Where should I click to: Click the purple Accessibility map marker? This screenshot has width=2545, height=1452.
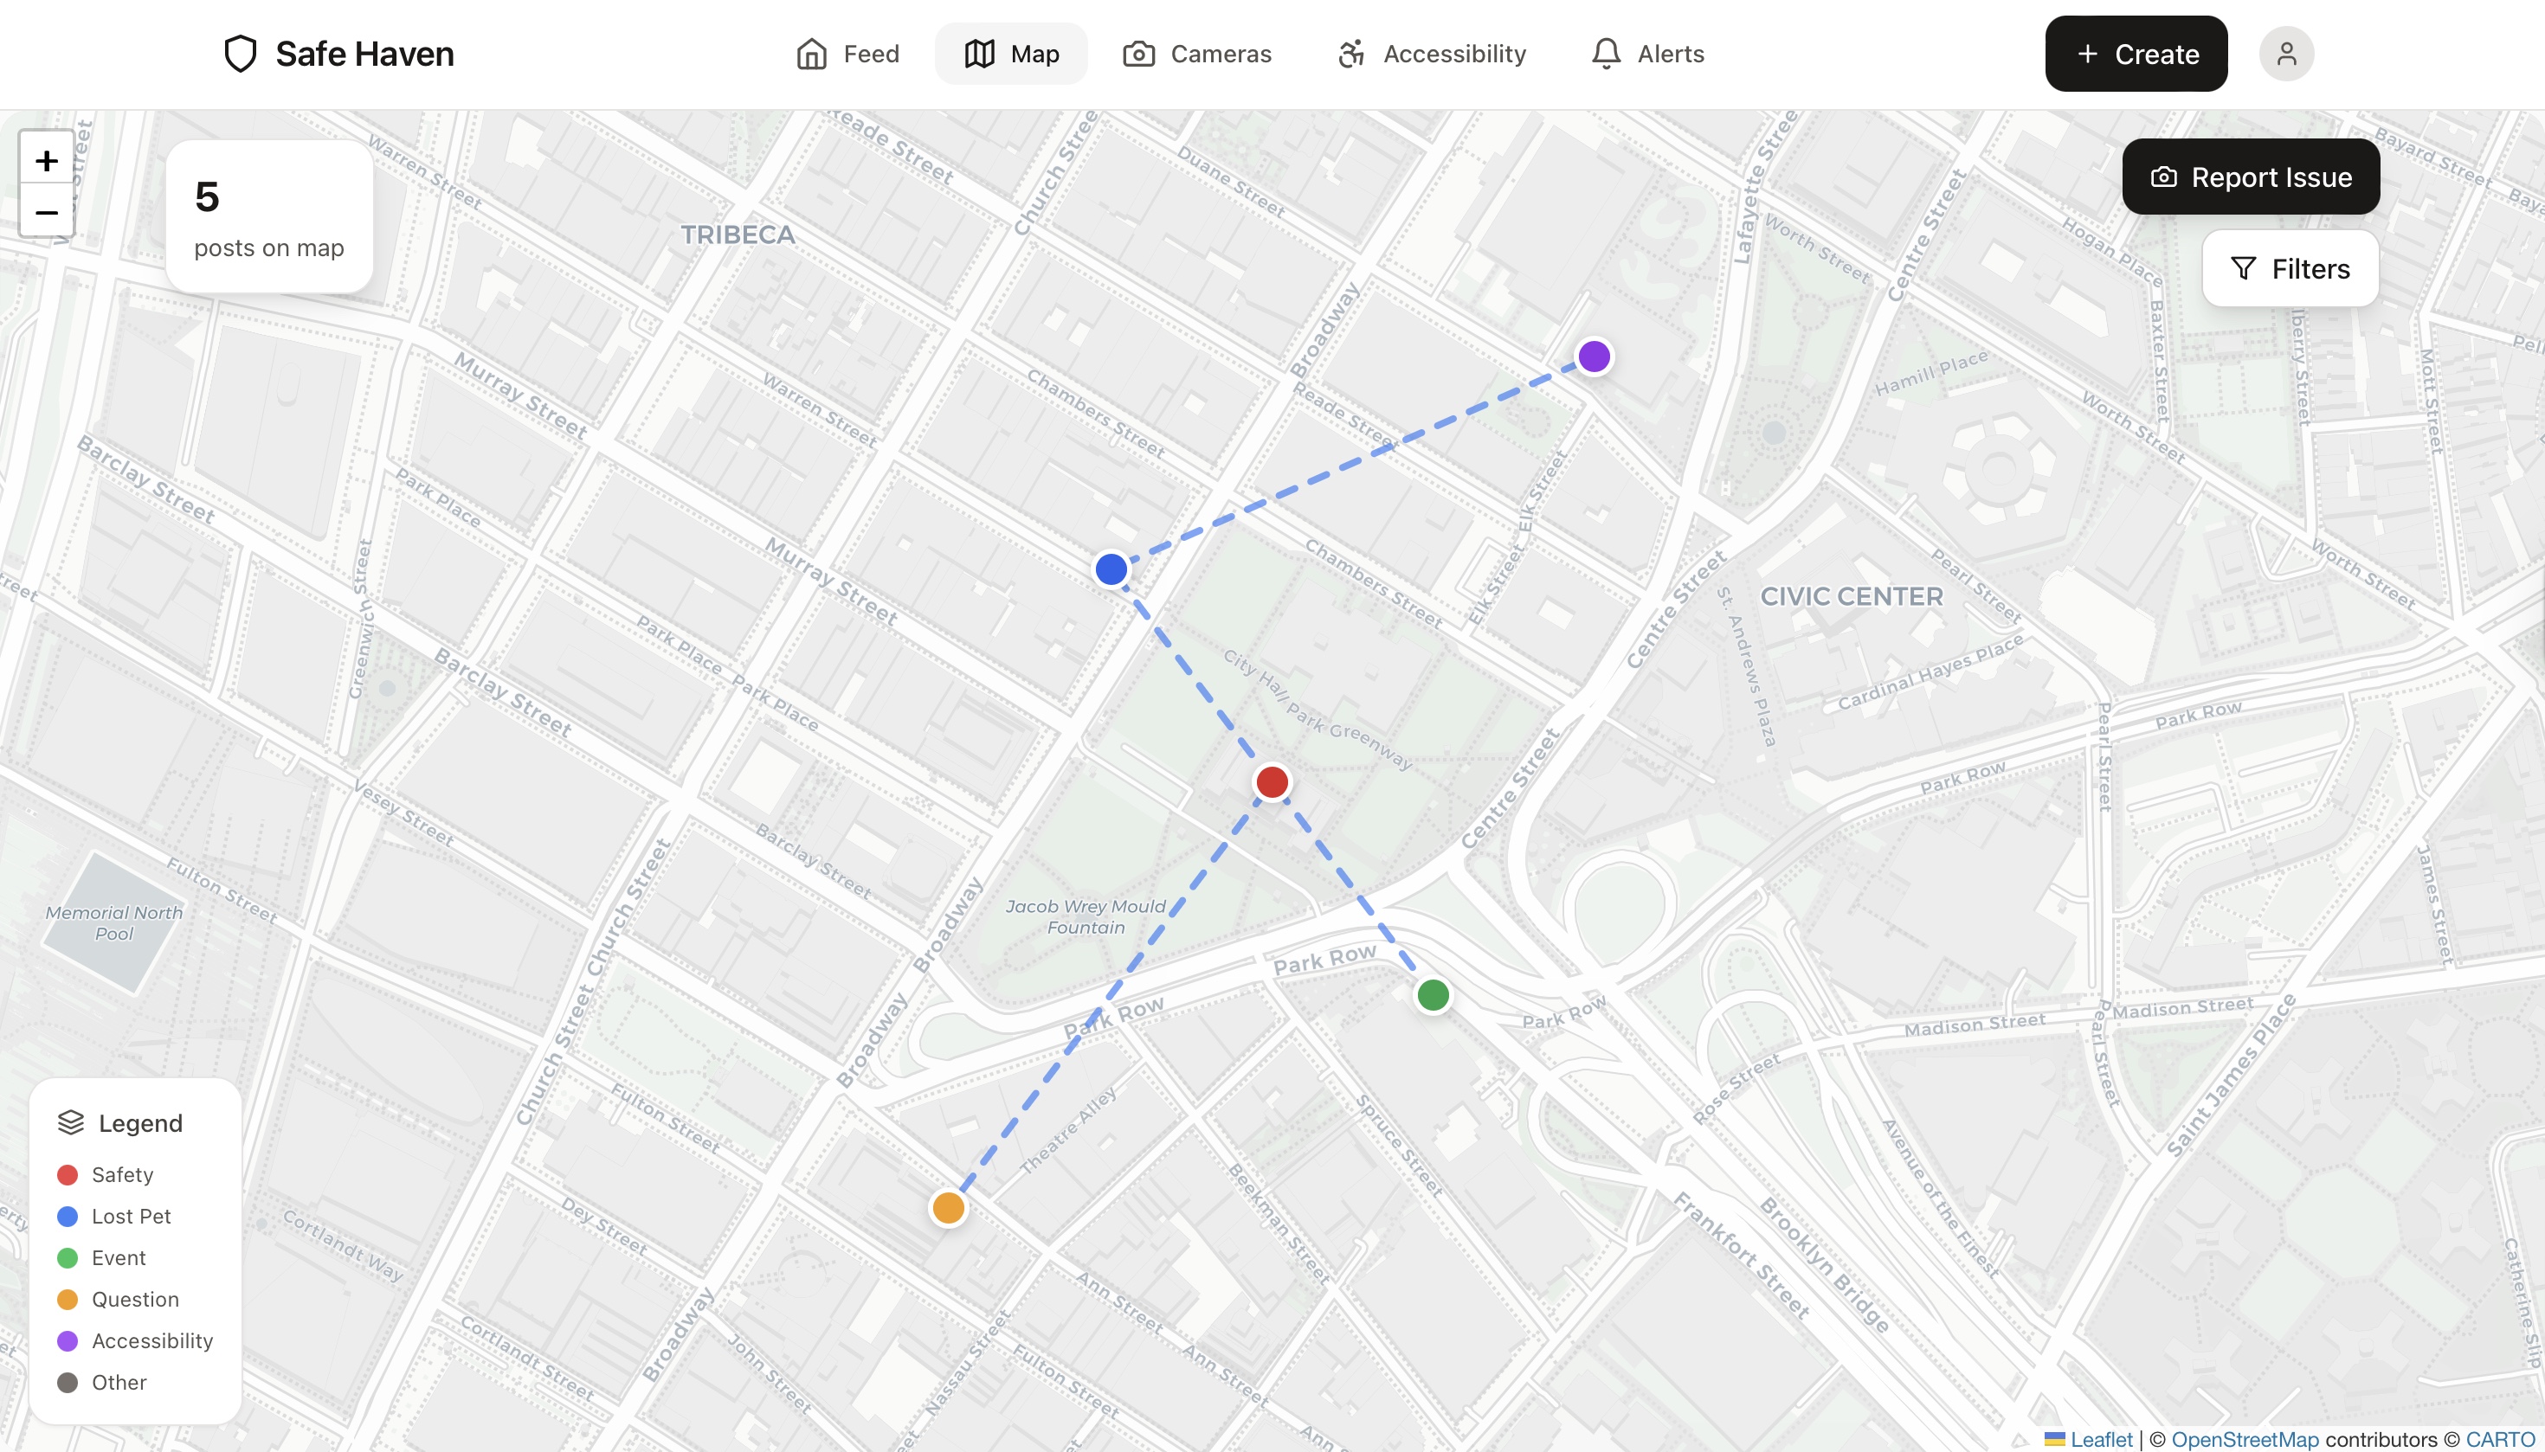1594,356
